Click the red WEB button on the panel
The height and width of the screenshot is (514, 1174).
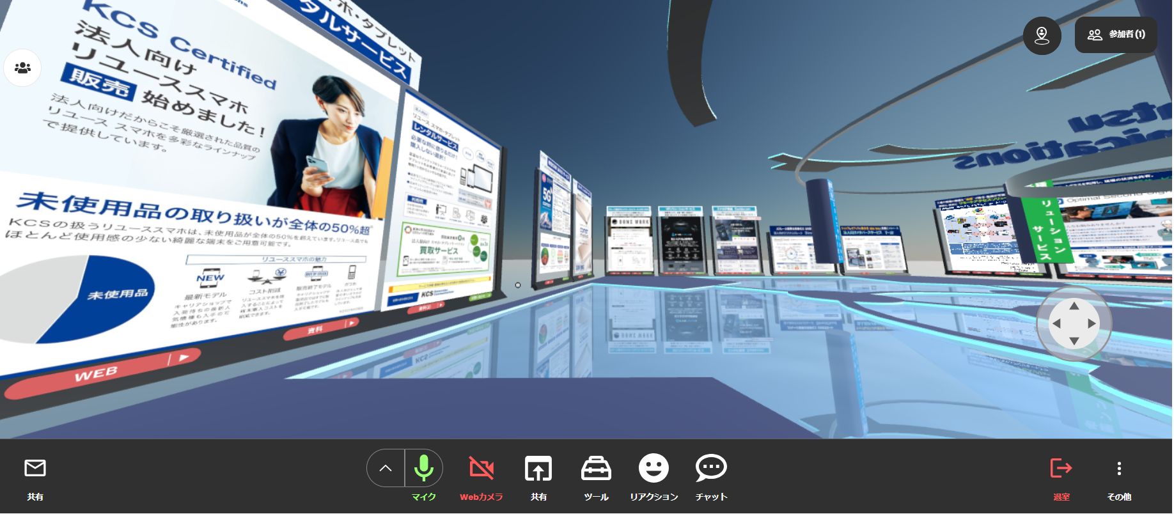(x=102, y=373)
